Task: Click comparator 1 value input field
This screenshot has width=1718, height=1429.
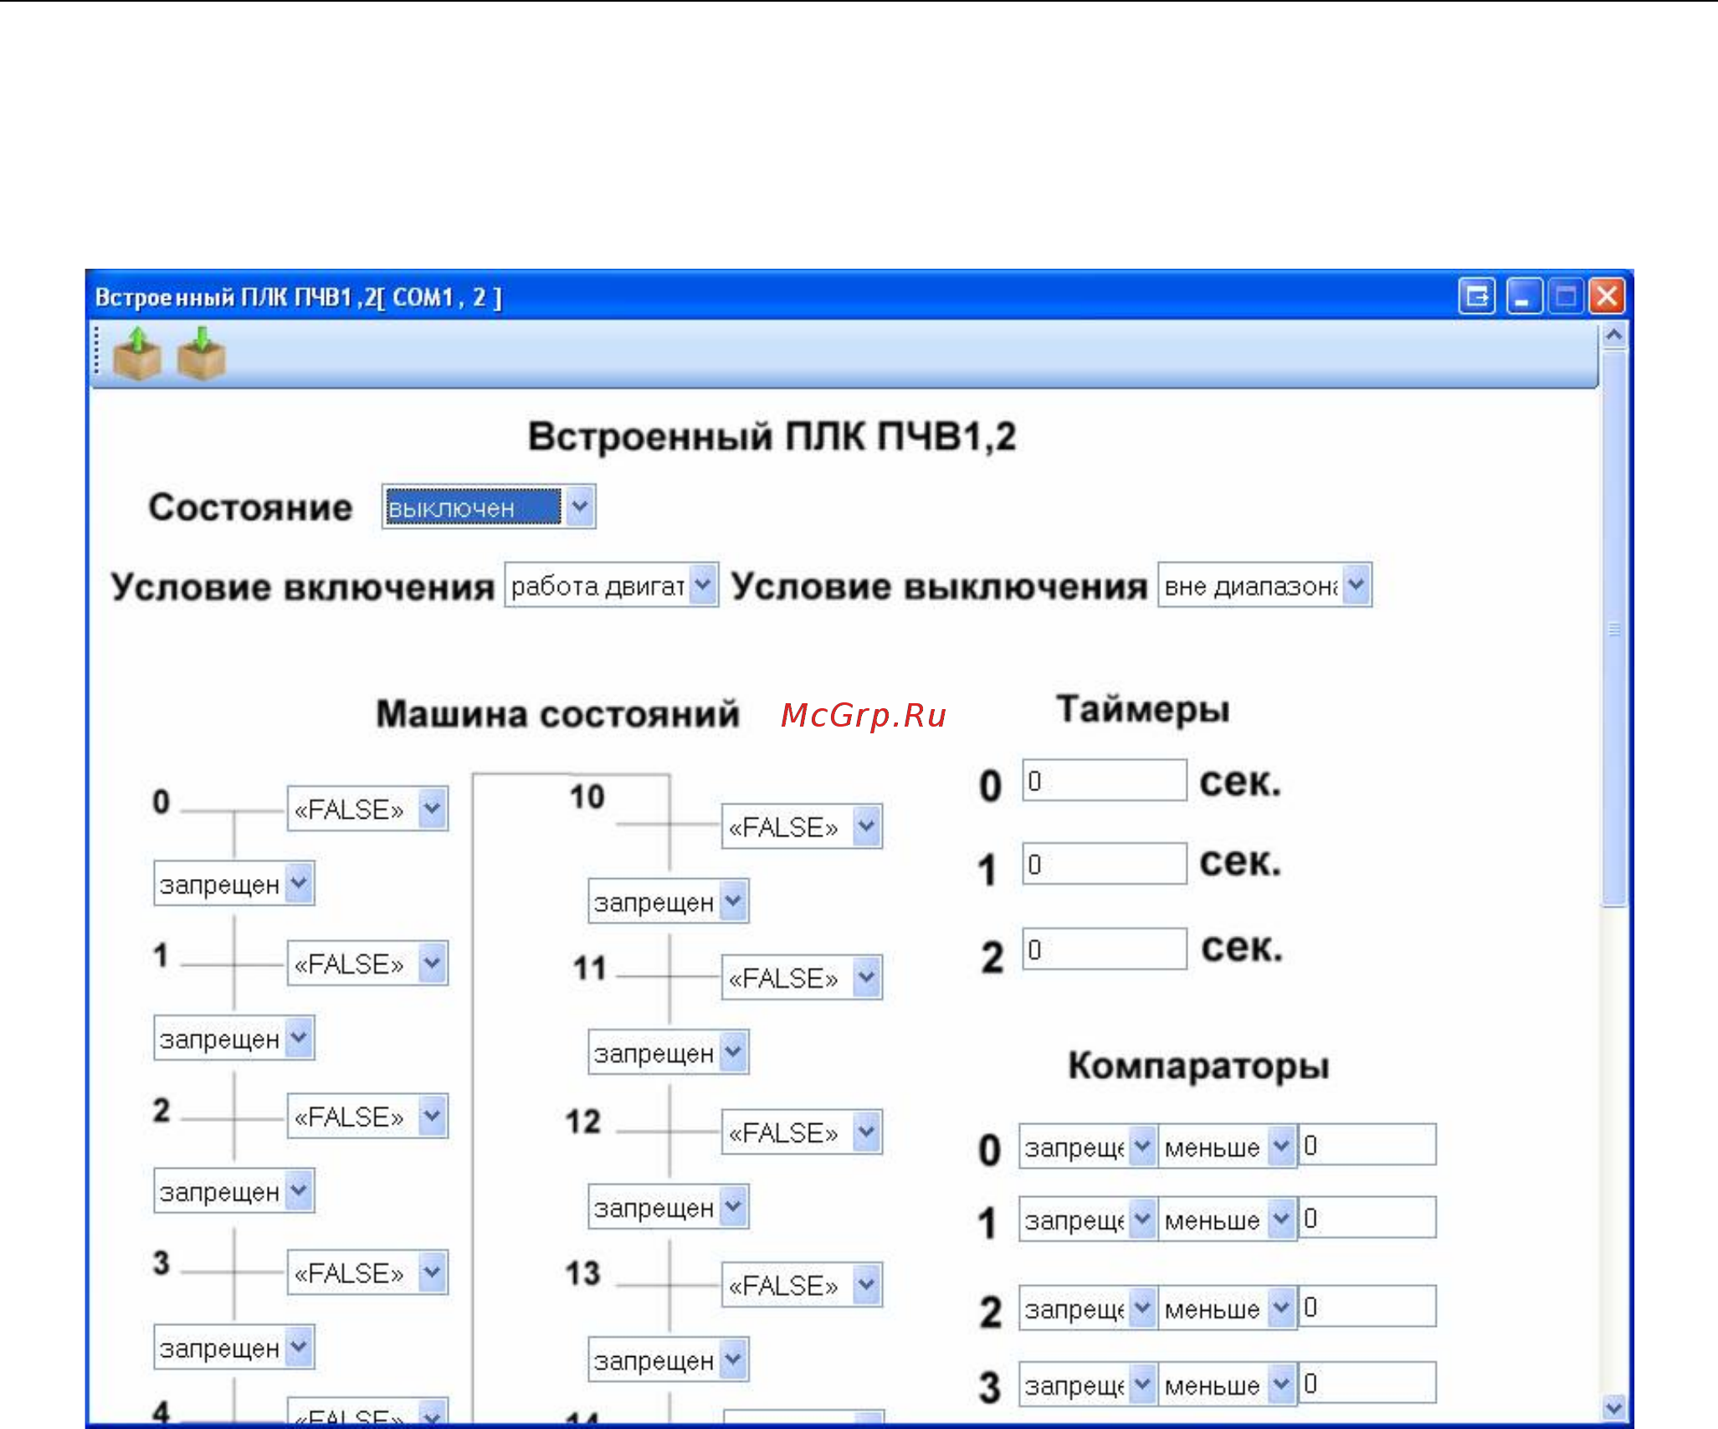Action: click(1367, 1217)
